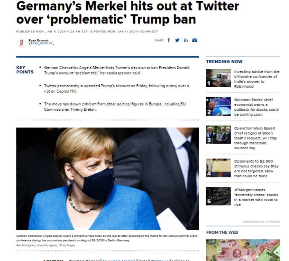Screen dimensions: 289x261
Task: Click author Ryan Browne's avatar photo
Action: click(x=22, y=43)
